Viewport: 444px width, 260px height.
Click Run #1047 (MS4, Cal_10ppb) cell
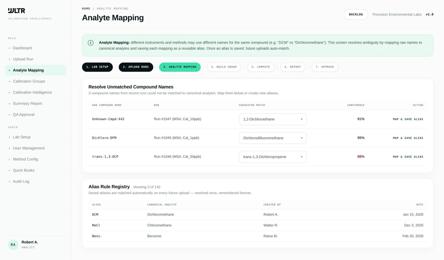pos(177,119)
